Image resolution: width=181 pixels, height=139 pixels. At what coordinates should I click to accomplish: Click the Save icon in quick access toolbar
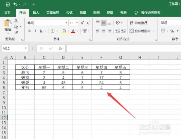tap(8, 4)
